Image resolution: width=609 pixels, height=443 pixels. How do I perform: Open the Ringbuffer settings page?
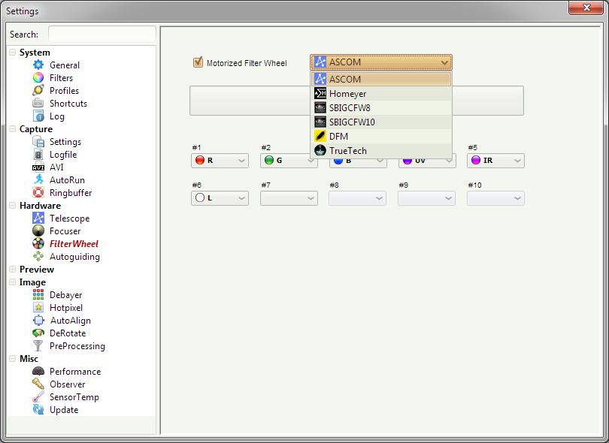[71, 192]
